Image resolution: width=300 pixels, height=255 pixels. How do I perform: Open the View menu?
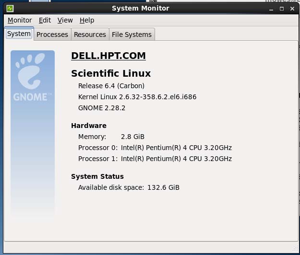[x=65, y=20]
